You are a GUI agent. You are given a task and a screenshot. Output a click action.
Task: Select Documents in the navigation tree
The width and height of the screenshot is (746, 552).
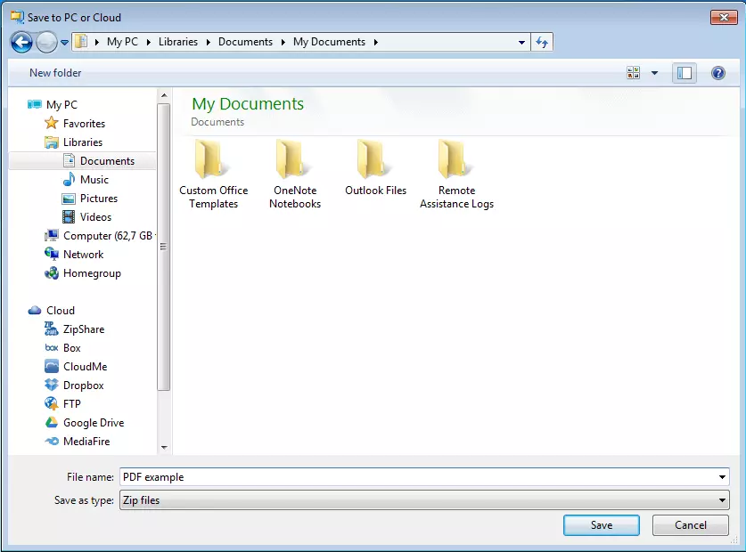(107, 160)
